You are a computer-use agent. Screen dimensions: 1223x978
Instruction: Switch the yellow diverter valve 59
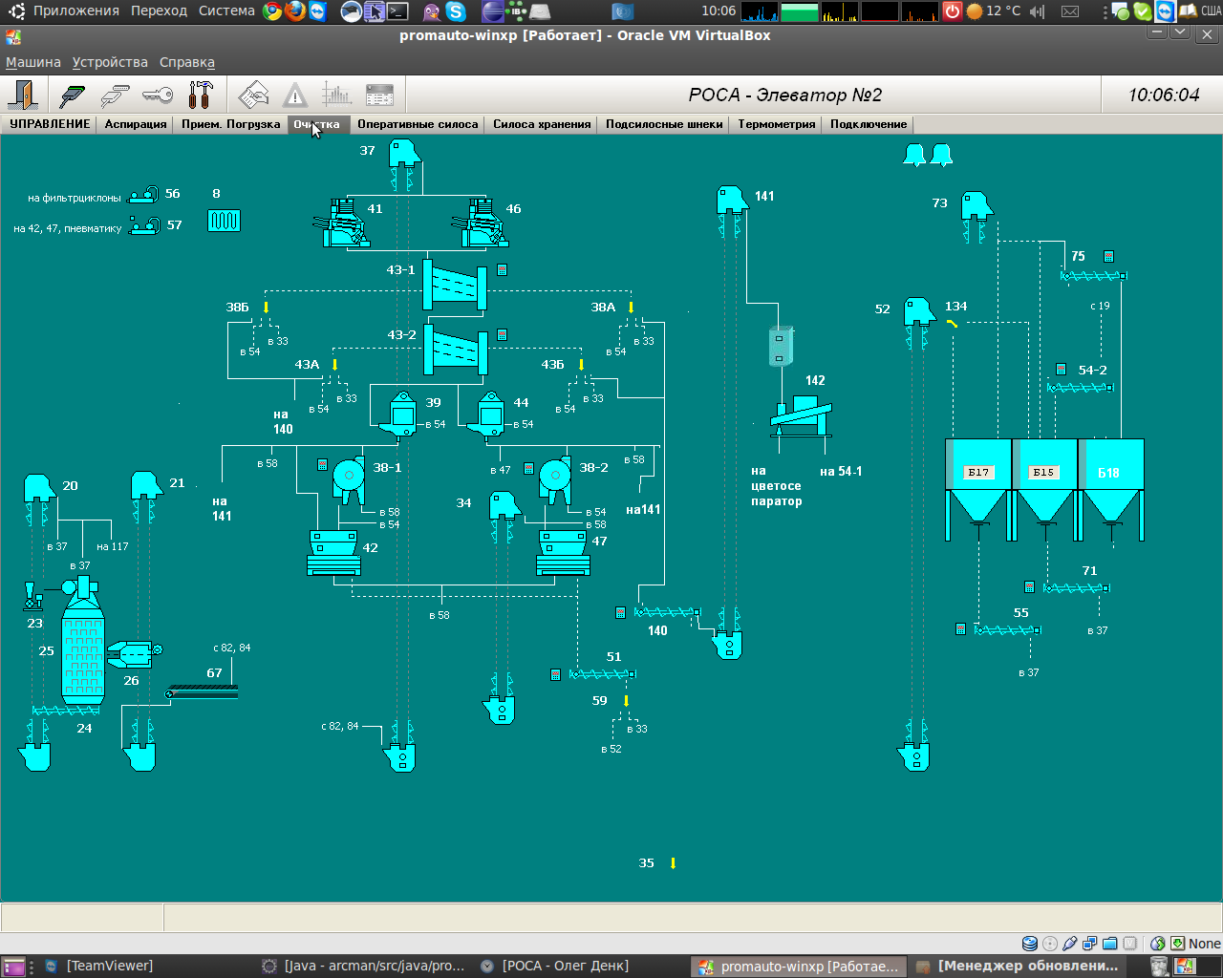tap(627, 701)
